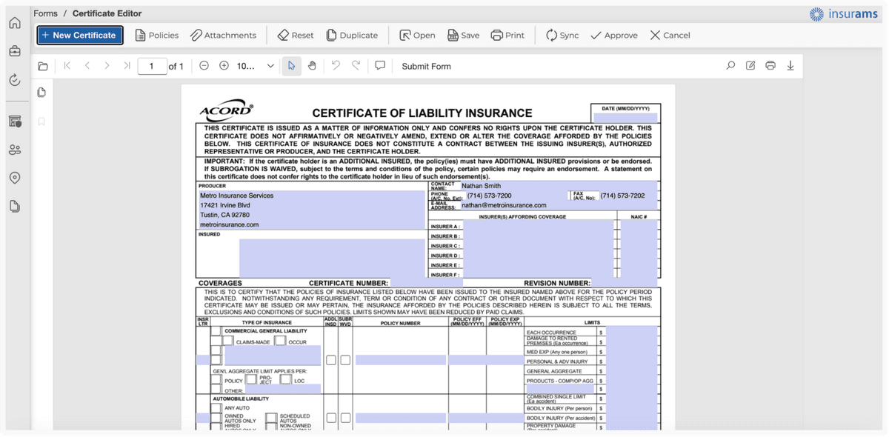This screenshot has width=889, height=437.
Task: Click the INSURED name field
Action: [332, 258]
